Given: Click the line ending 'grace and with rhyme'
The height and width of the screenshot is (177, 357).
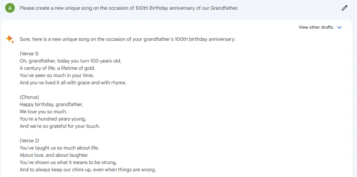Looking at the screenshot, I should [73, 82].
